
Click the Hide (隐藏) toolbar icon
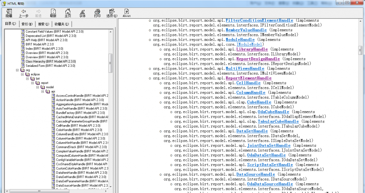(9, 13)
